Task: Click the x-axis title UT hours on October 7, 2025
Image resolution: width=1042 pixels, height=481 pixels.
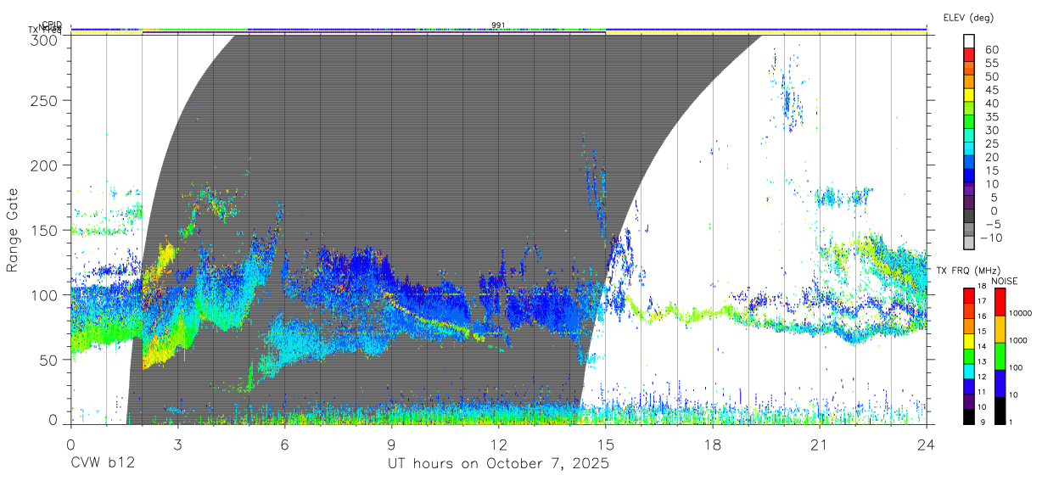Action: tap(498, 464)
